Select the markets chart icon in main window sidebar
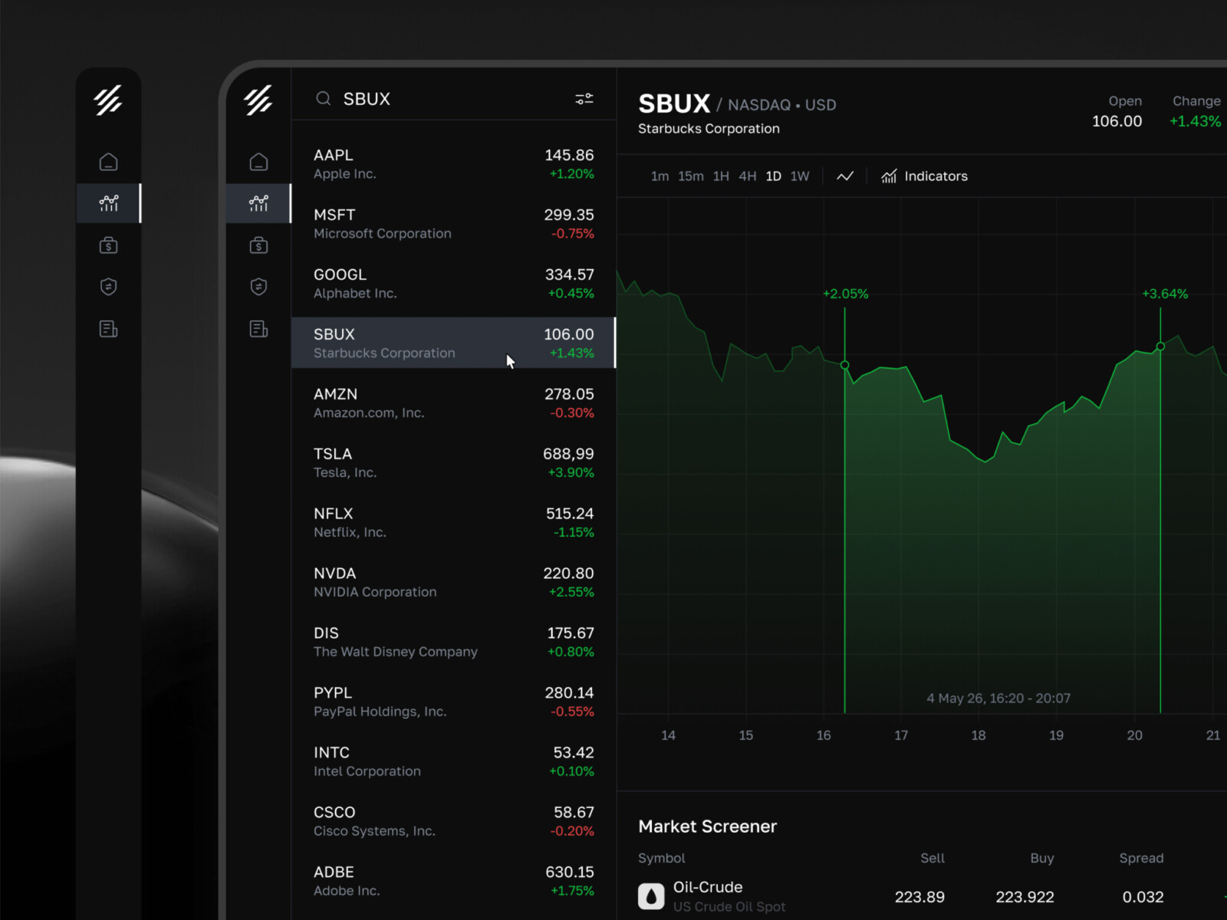Image resolution: width=1227 pixels, height=920 pixels. (258, 203)
